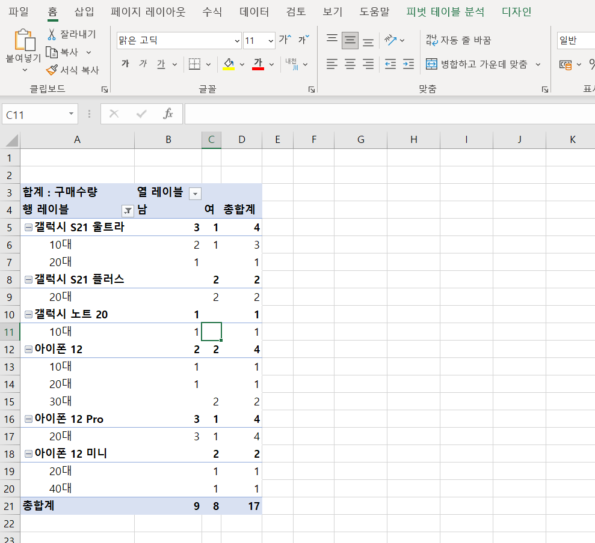
Task: Toggle italic formatting (slanted 가)
Action: click(143, 64)
